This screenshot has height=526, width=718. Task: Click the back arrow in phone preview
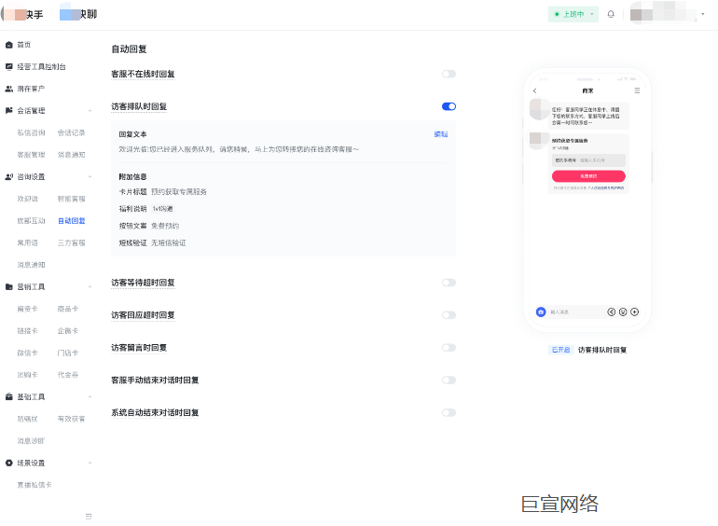pyautogui.click(x=534, y=90)
